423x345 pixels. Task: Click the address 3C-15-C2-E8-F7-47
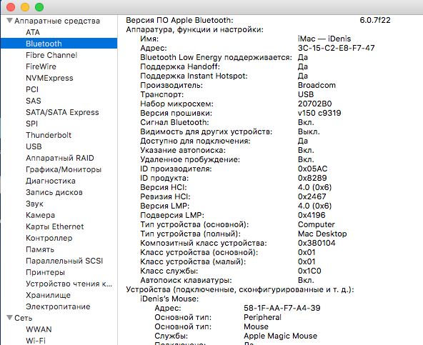(x=336, y=48)
